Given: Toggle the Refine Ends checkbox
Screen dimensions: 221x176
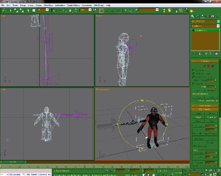Looking at the screenshot, I should tap(194, 146).
